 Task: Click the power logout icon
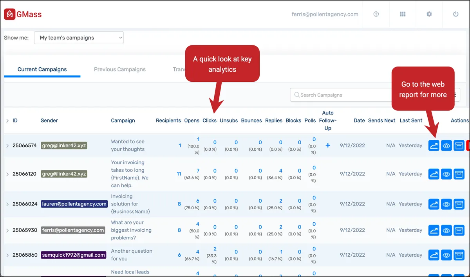(456, 14)
